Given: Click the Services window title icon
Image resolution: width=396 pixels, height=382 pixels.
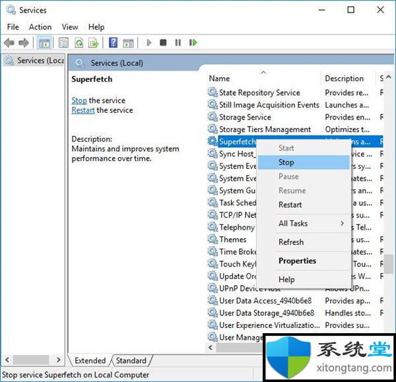Looking at the screenshot, I should pos(11,10).
